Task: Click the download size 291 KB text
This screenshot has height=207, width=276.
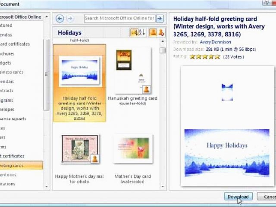Action: 231,49
